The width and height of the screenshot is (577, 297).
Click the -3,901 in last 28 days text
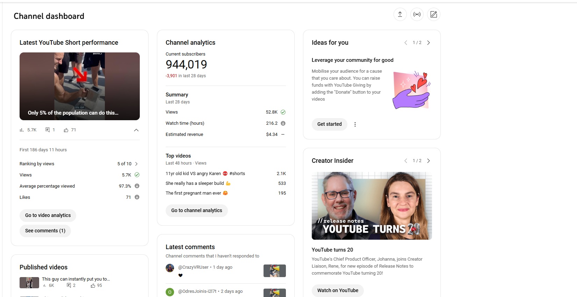[186, 76]
